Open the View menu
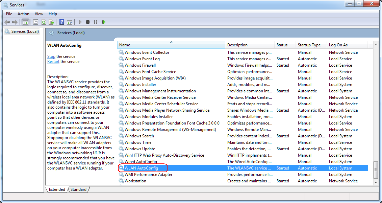The width and height of the screenshot is (382, 203). (39, 14)
